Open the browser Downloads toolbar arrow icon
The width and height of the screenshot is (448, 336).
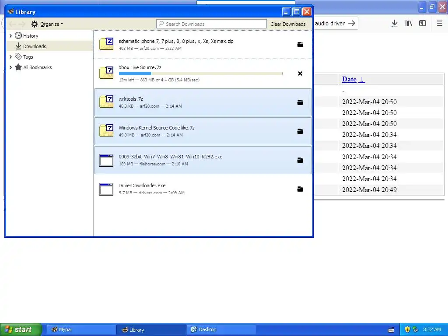[395, 24]
